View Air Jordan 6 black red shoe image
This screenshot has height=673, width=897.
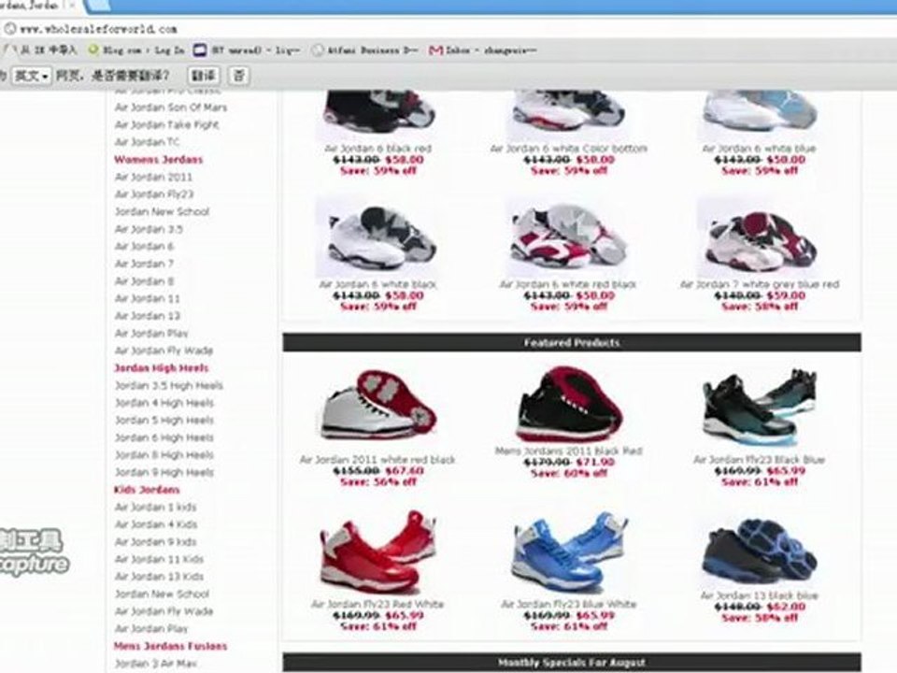click(x=378, y=113)
